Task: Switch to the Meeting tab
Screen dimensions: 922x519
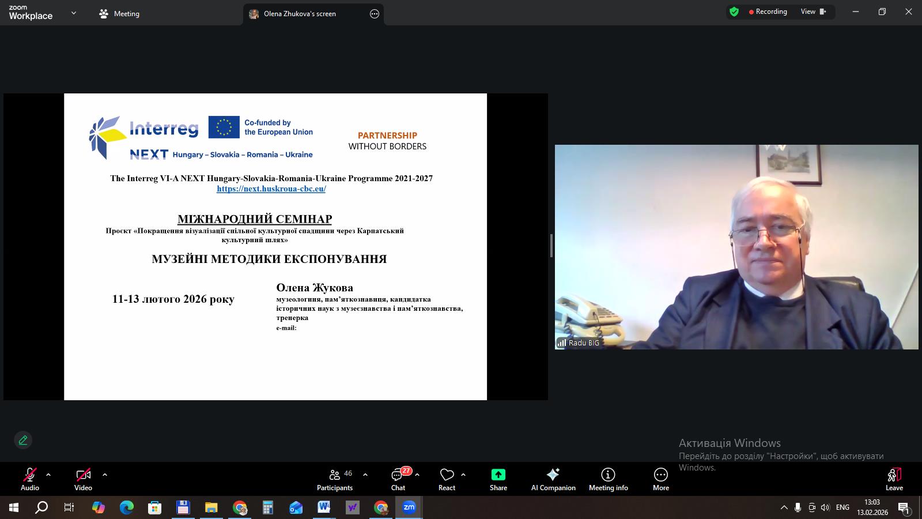Action: (119, 13)
